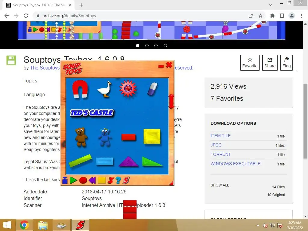The width and height of the screenshot is (308, 231).
Task: Choose the red spiked gear toy
Action: (128, 88)
